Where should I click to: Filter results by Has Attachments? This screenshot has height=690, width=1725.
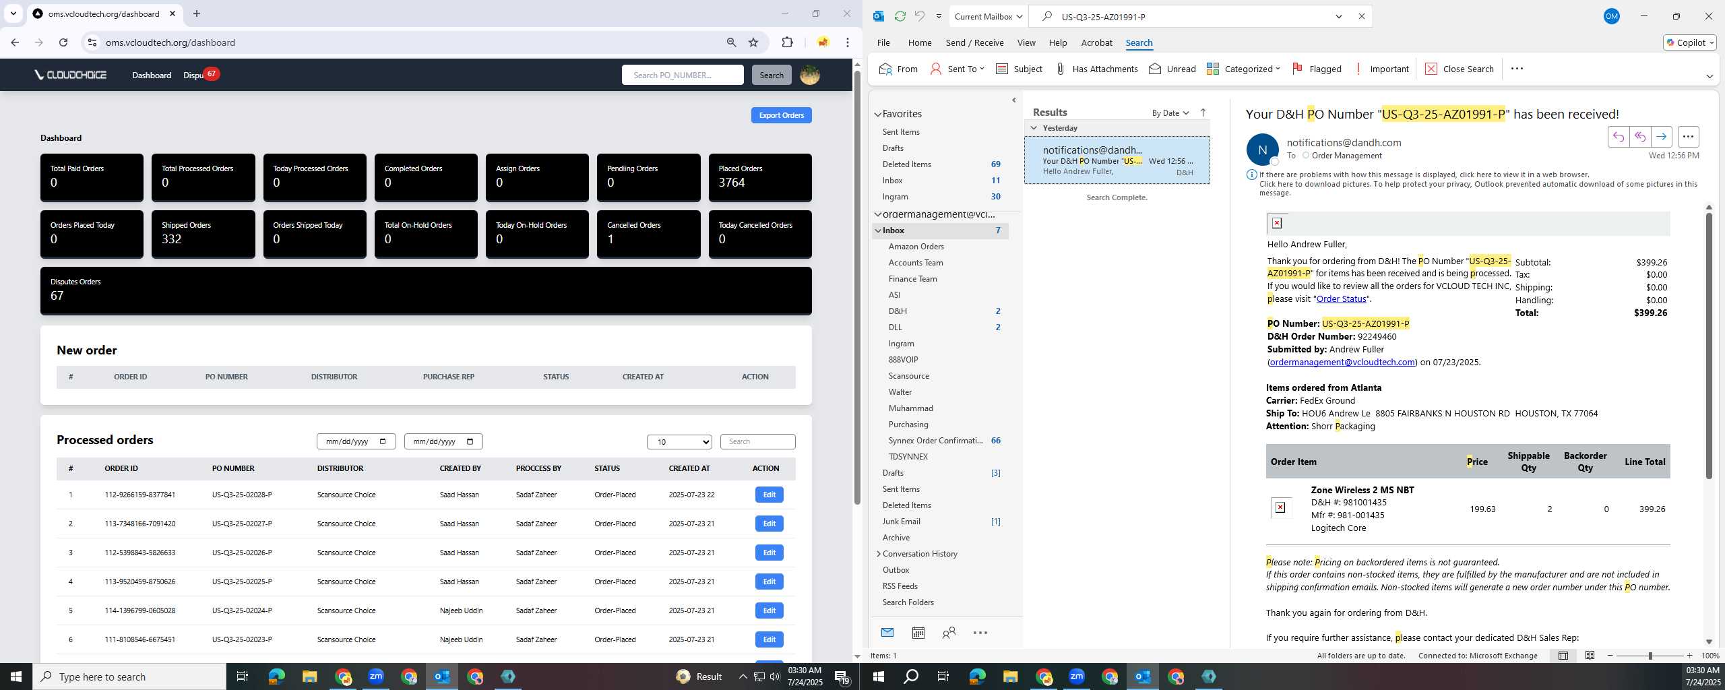click(1096, 69)
